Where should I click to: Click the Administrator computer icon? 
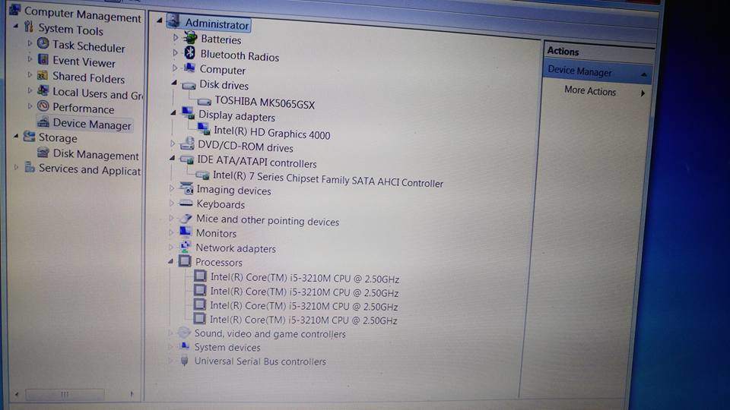pyautogui.click(x=173, y=20)
